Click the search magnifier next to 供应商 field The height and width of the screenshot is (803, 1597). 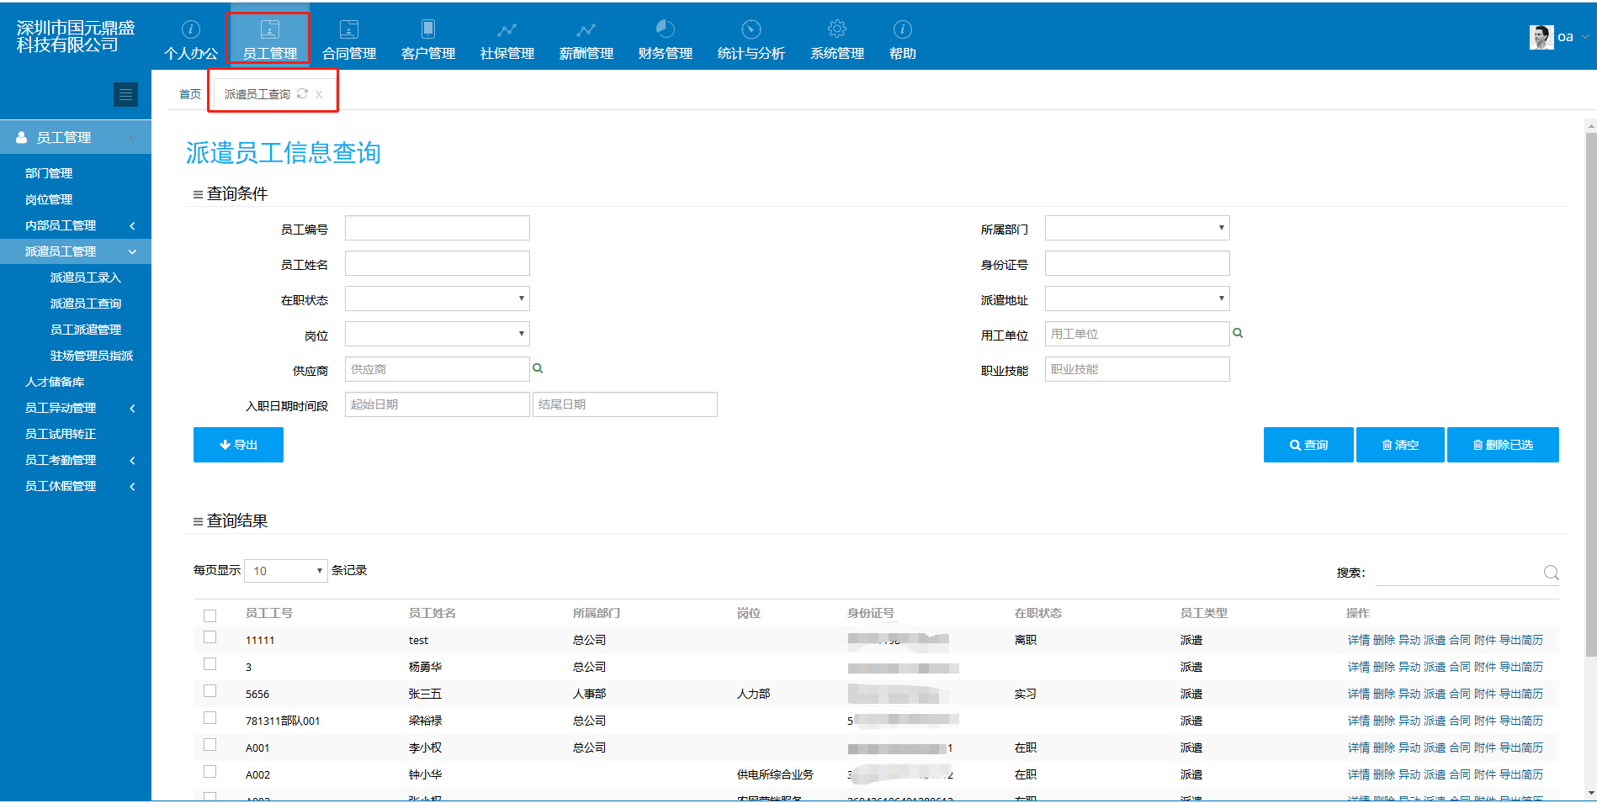coord(538,368)
